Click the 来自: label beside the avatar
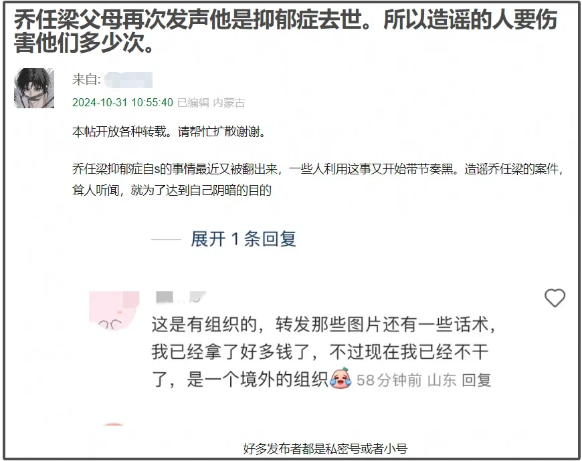582x461 pixels. coord(86,80)
